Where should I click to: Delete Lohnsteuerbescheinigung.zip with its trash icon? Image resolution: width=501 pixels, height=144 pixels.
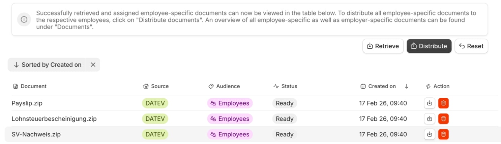pyautogui.click(x=443, y=118)
